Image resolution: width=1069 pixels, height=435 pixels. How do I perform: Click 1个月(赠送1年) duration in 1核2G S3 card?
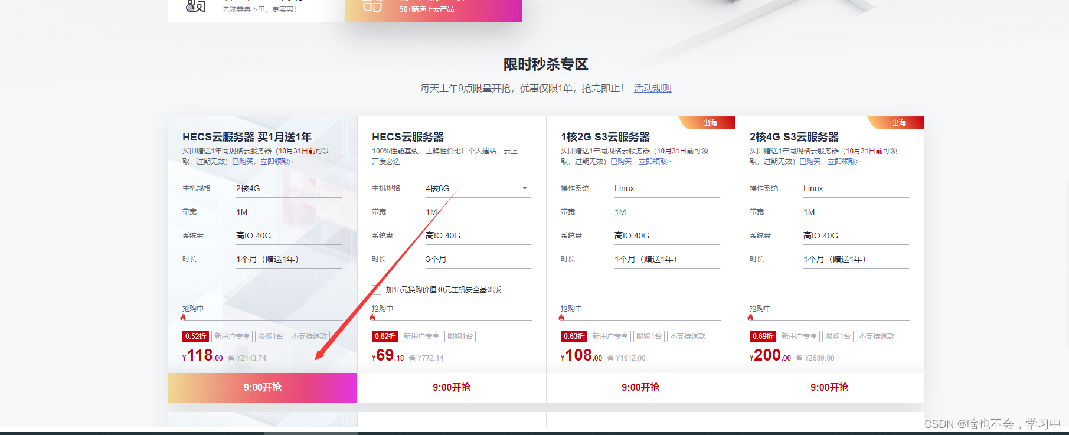coord(646,259)
